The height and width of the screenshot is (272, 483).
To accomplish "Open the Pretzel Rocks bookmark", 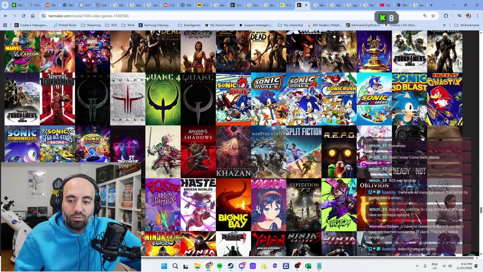I will (65, 25).
